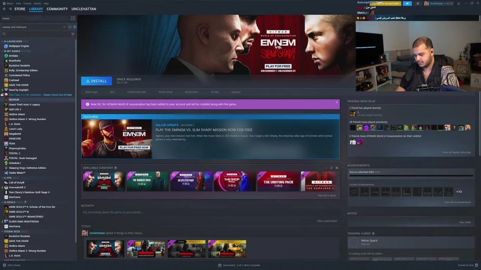Select Overwatch 2 in library list
Screen dimensions: 481x270
(17, 187)
